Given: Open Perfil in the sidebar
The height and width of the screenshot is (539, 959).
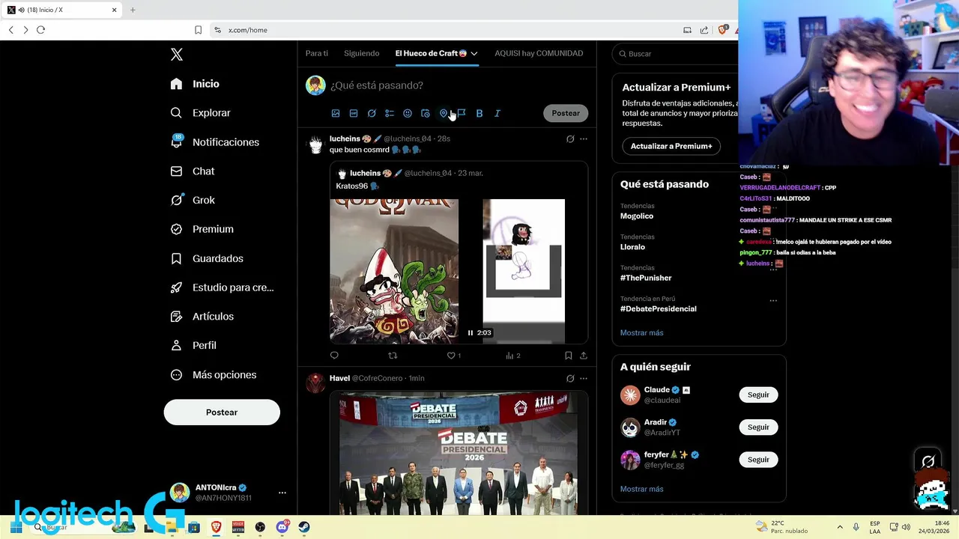Looking at the screenshot, I should coord(193,346).
